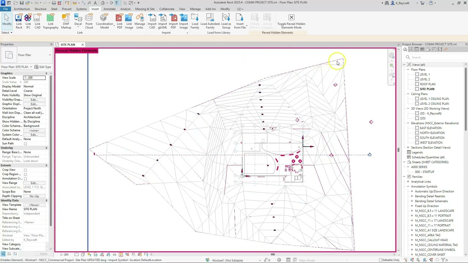Image resolution: width=468 pixels, height=263 pixels.
Task: Open the navigation wheel in view canvas
Action: coord(392,56)
